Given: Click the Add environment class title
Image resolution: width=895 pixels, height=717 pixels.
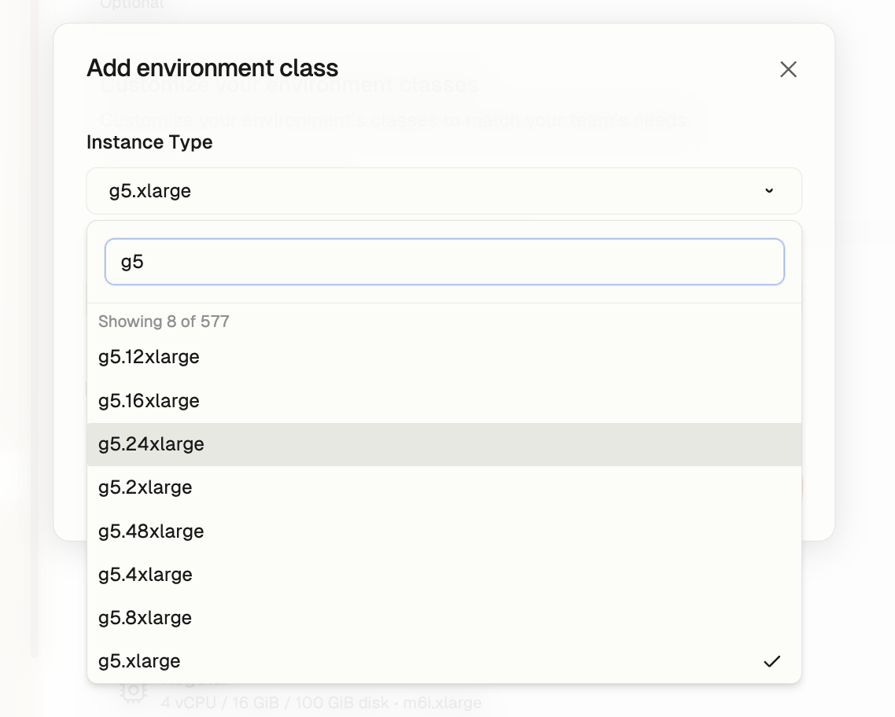Looking at the screenshot, I should [212, 68].
